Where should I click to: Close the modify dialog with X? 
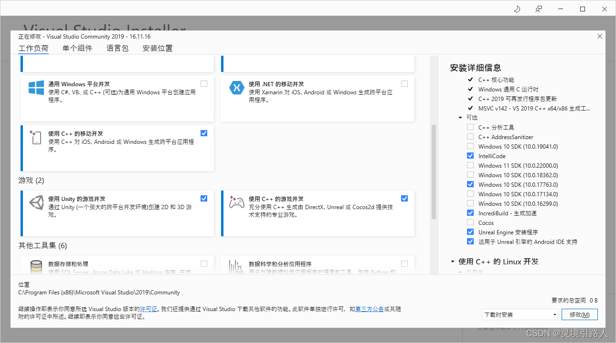click(600, 36)
